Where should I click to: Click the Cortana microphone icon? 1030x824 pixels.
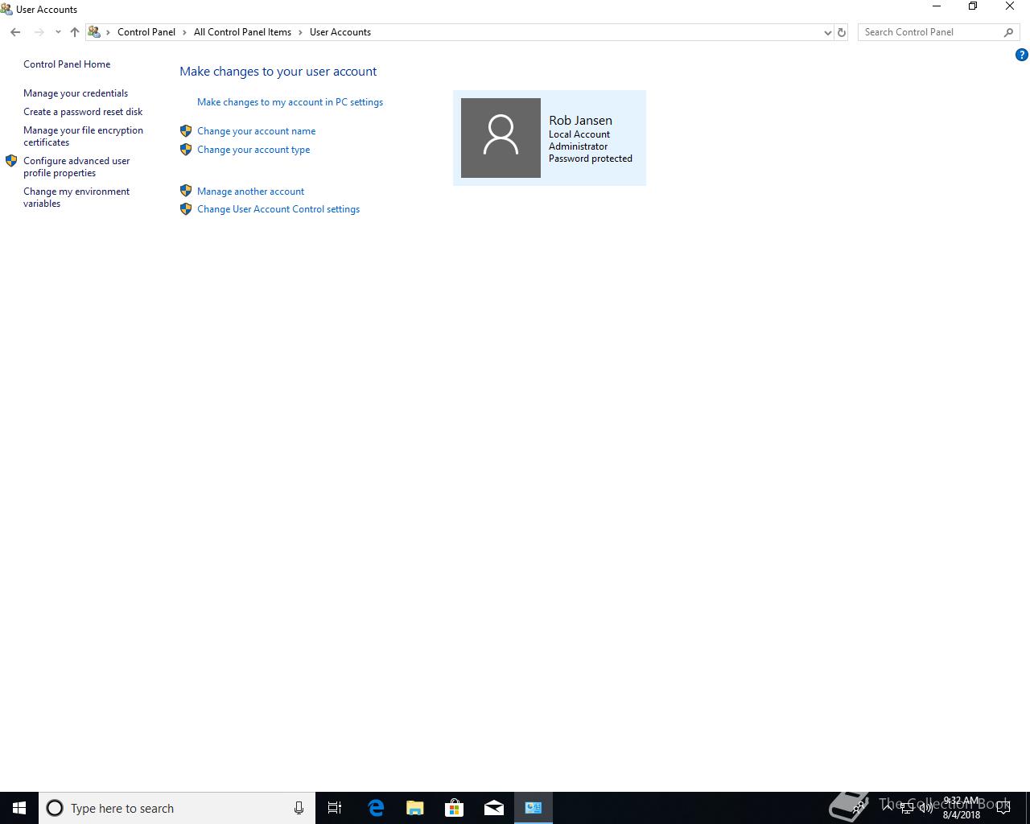tap(299, 808)
